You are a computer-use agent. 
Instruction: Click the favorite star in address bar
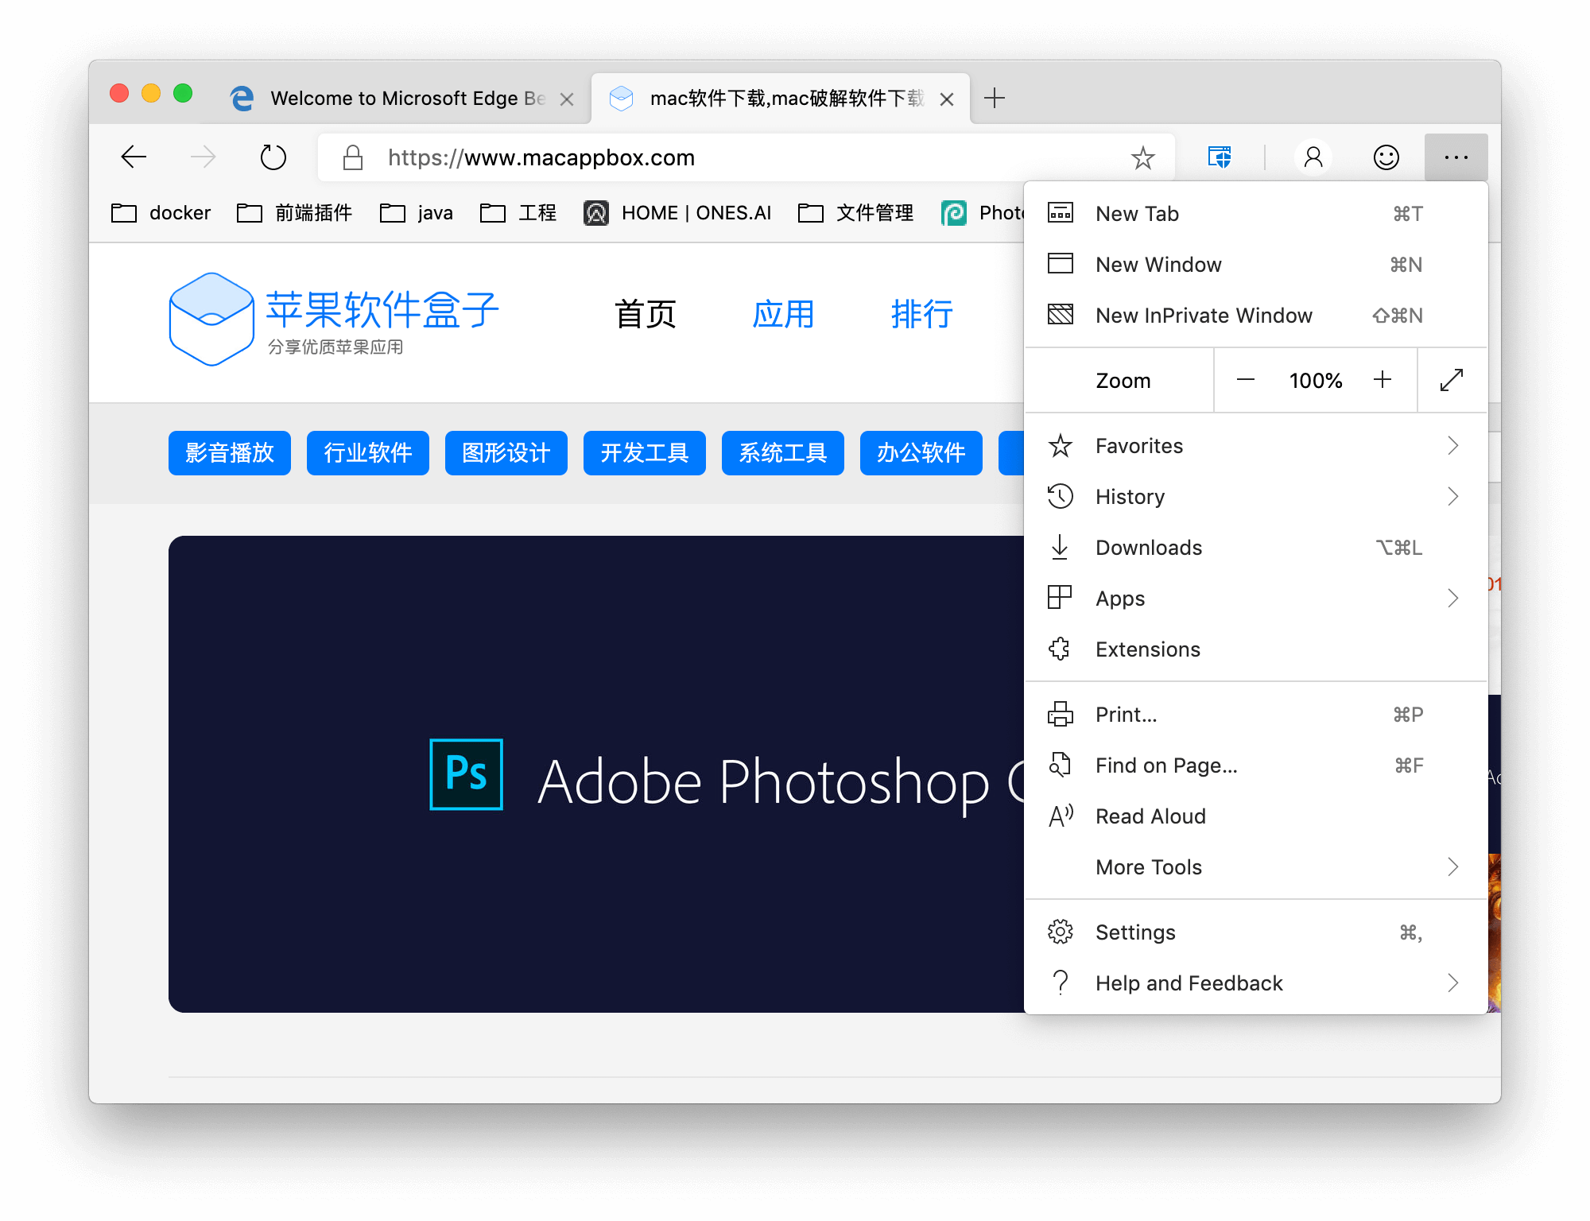[1142, 157]
